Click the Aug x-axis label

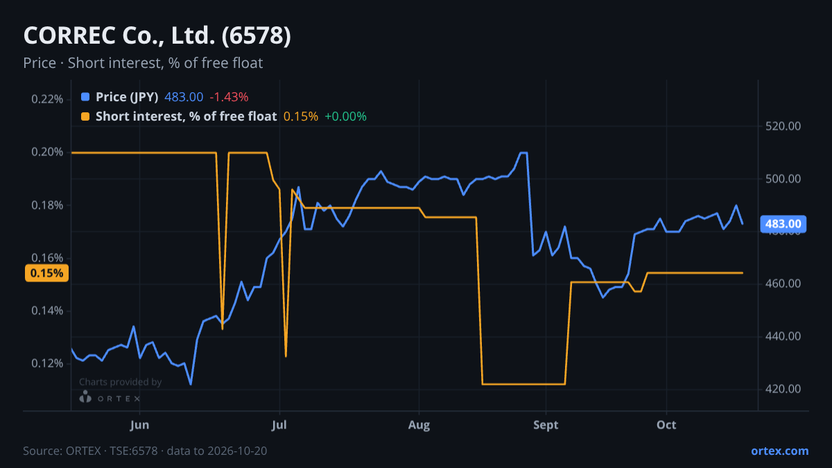pyautogui.click(x=419, y=424)
